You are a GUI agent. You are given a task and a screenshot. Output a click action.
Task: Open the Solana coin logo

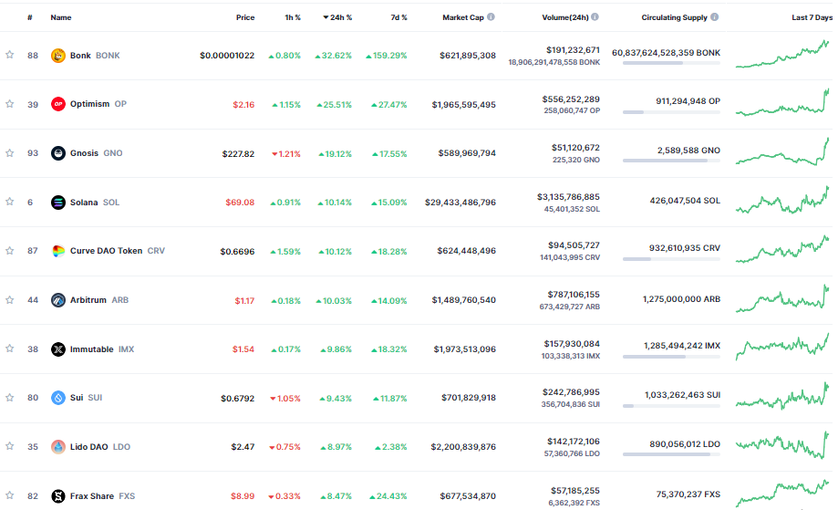coord(57,202)
